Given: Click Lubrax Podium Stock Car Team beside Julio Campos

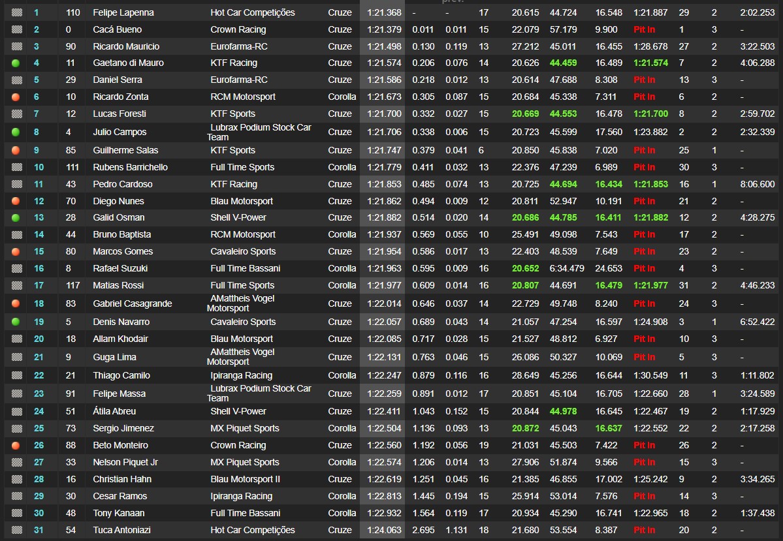Looking at the screenshot, I should (259, 132).
